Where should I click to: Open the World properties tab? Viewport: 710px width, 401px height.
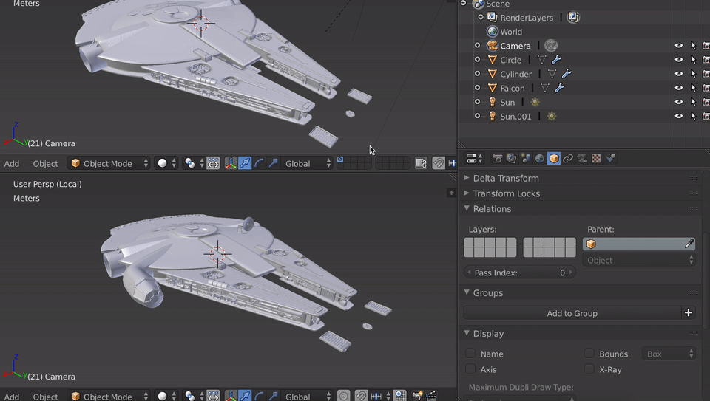pos(540,158)
